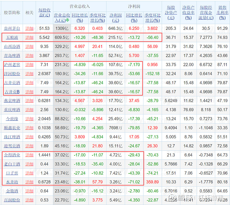
Task: Open stock 金徽酒
Action: tap(12, 191)
